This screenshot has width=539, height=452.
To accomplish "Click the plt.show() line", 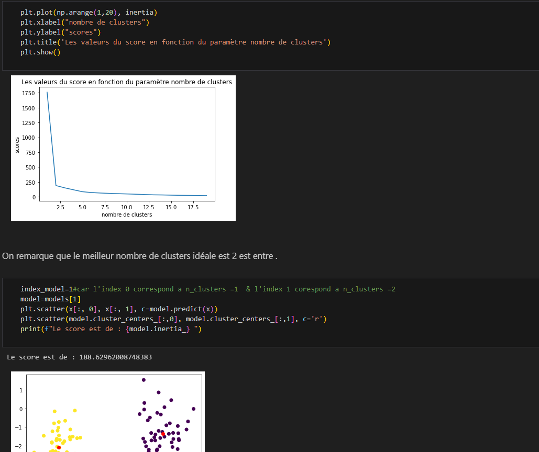I will click(x=40, y=52).
